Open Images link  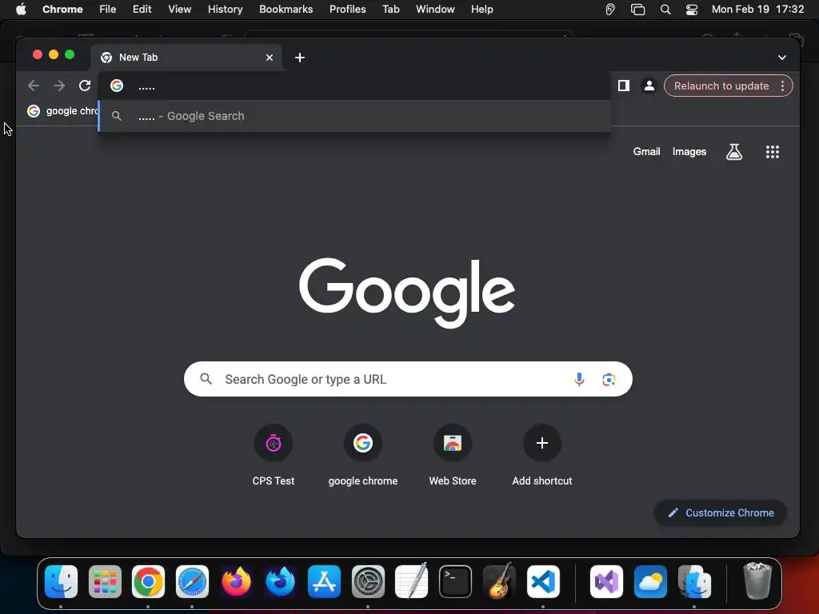pos(689,151)
